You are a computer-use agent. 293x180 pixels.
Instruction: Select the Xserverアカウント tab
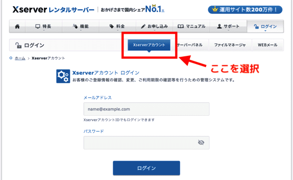[149, 45]
